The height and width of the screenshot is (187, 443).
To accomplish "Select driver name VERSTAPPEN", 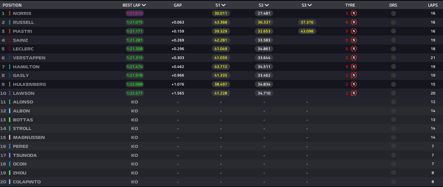I will coord(29,58).
